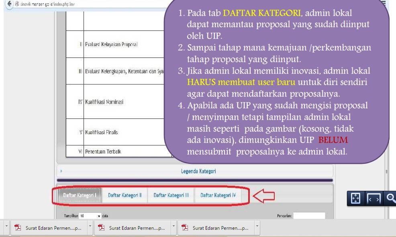Switch to the Daftar Kategori II tab
Viewport: 396px width, 237px height.
pos(125,195)
